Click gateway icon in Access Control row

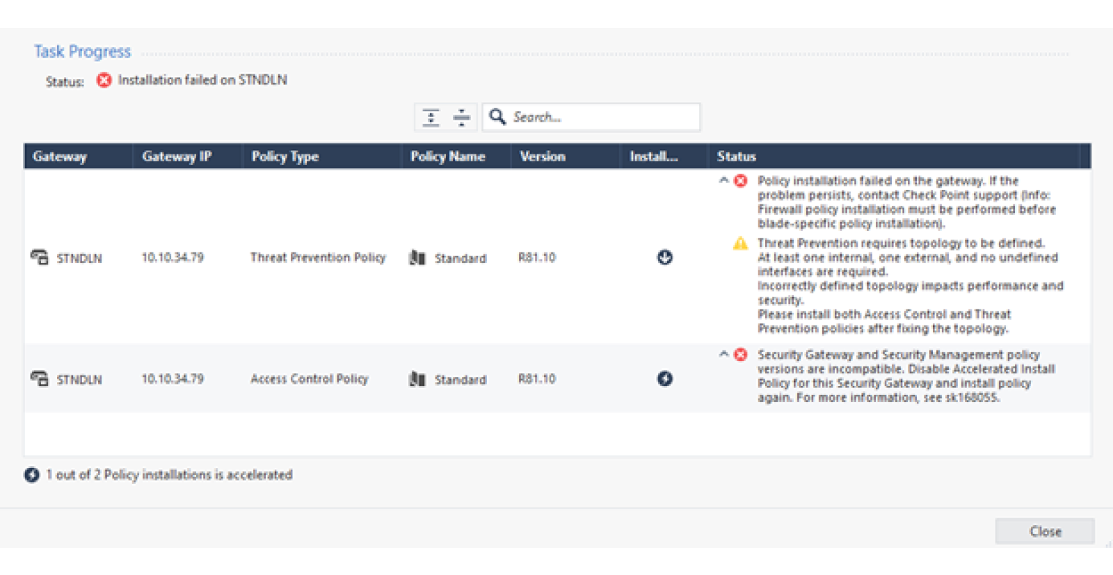point(40,379)
